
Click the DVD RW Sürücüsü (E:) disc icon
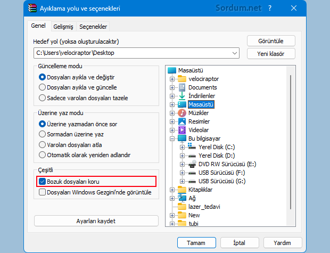click(x=192, y=164)
